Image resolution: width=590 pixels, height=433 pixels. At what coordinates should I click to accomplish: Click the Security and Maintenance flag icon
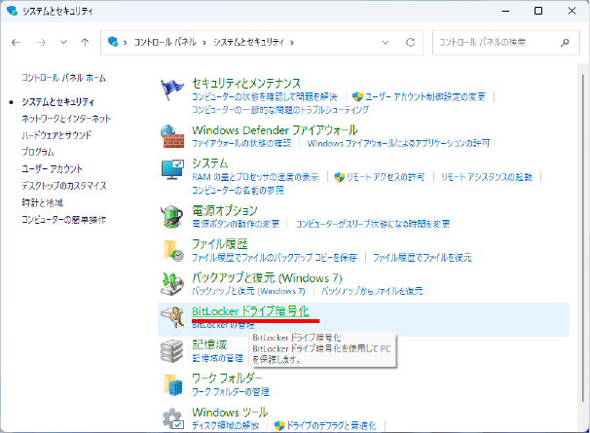[x=172, y=90]
